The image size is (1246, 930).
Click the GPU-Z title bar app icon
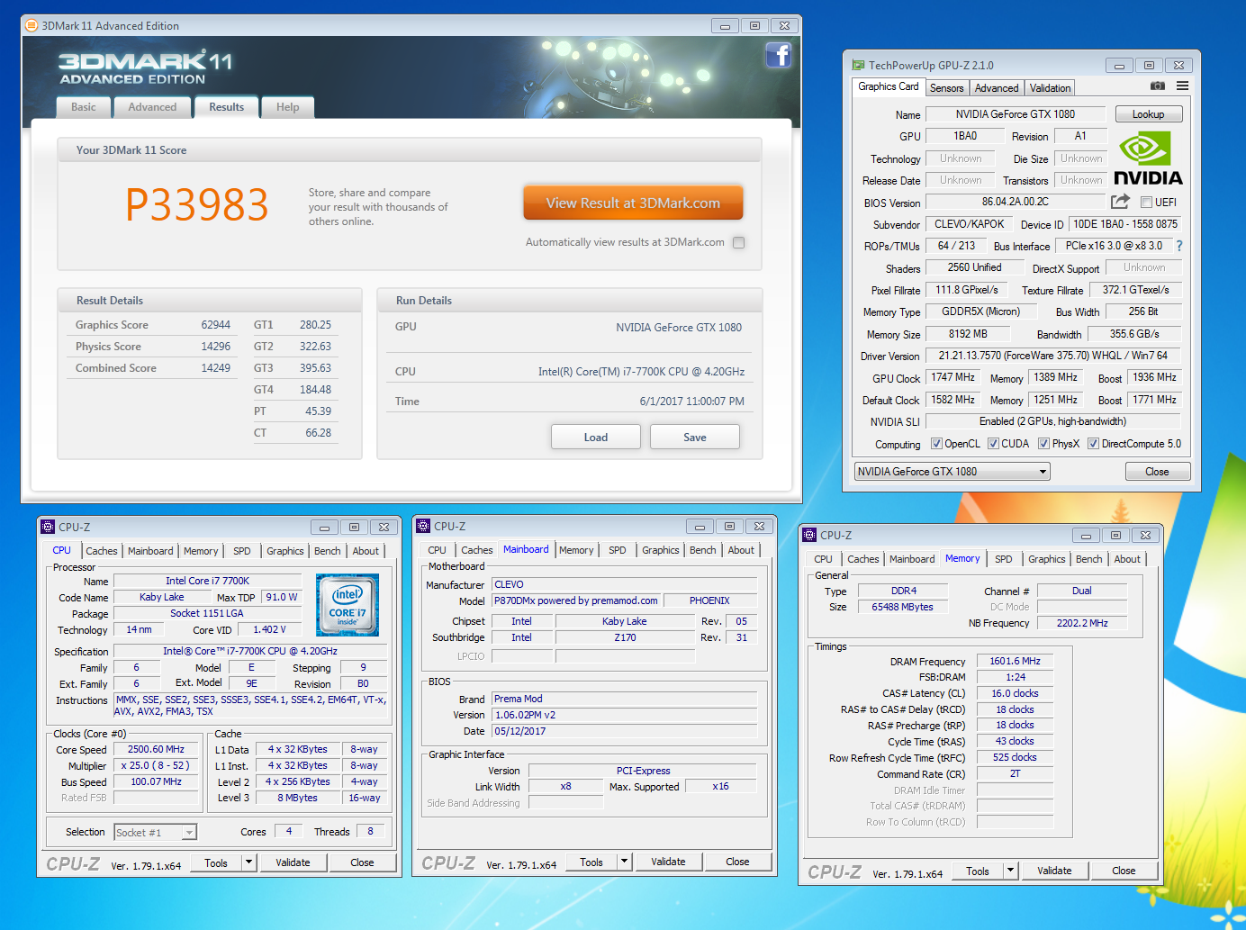coord(858,65)
